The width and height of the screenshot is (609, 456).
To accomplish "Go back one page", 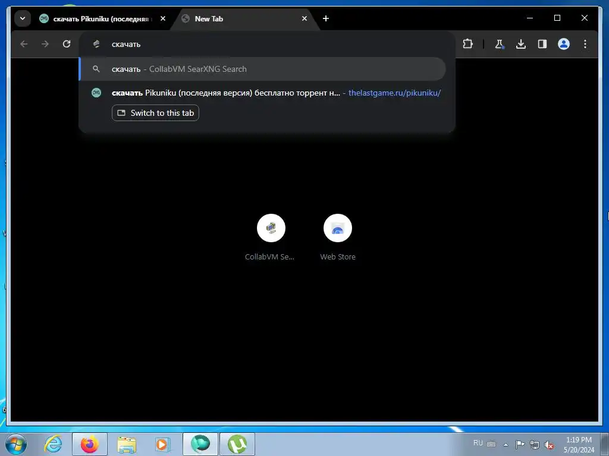I will (24, 44).
